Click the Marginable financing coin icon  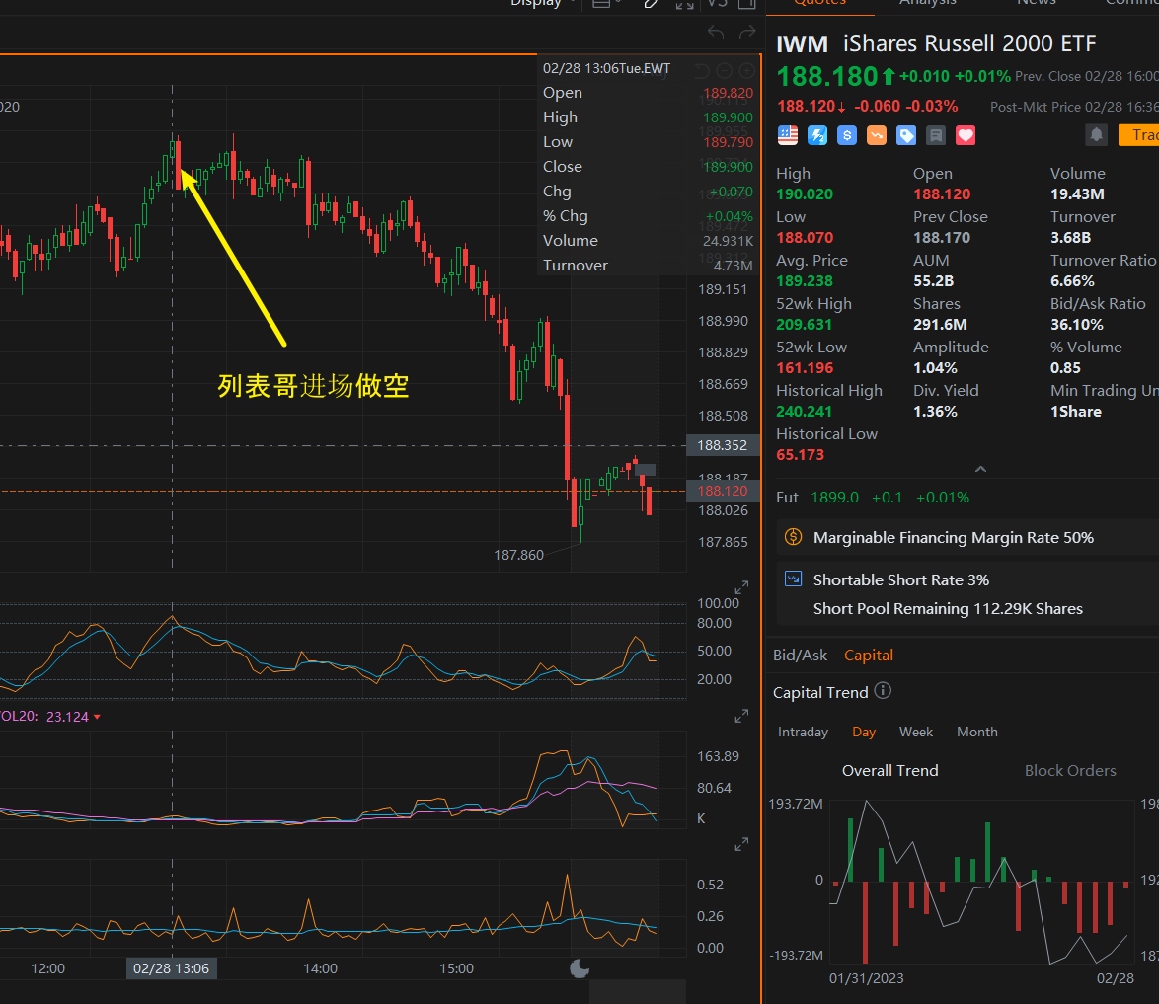(793, 537)
